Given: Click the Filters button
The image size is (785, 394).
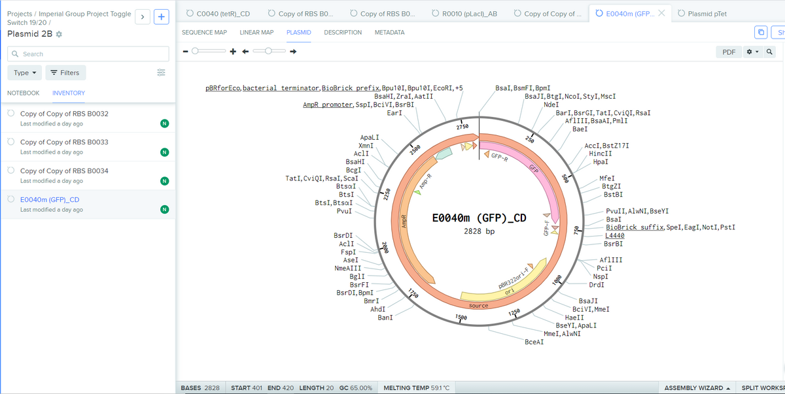Looking at the screenshot, I should (65, 73).
